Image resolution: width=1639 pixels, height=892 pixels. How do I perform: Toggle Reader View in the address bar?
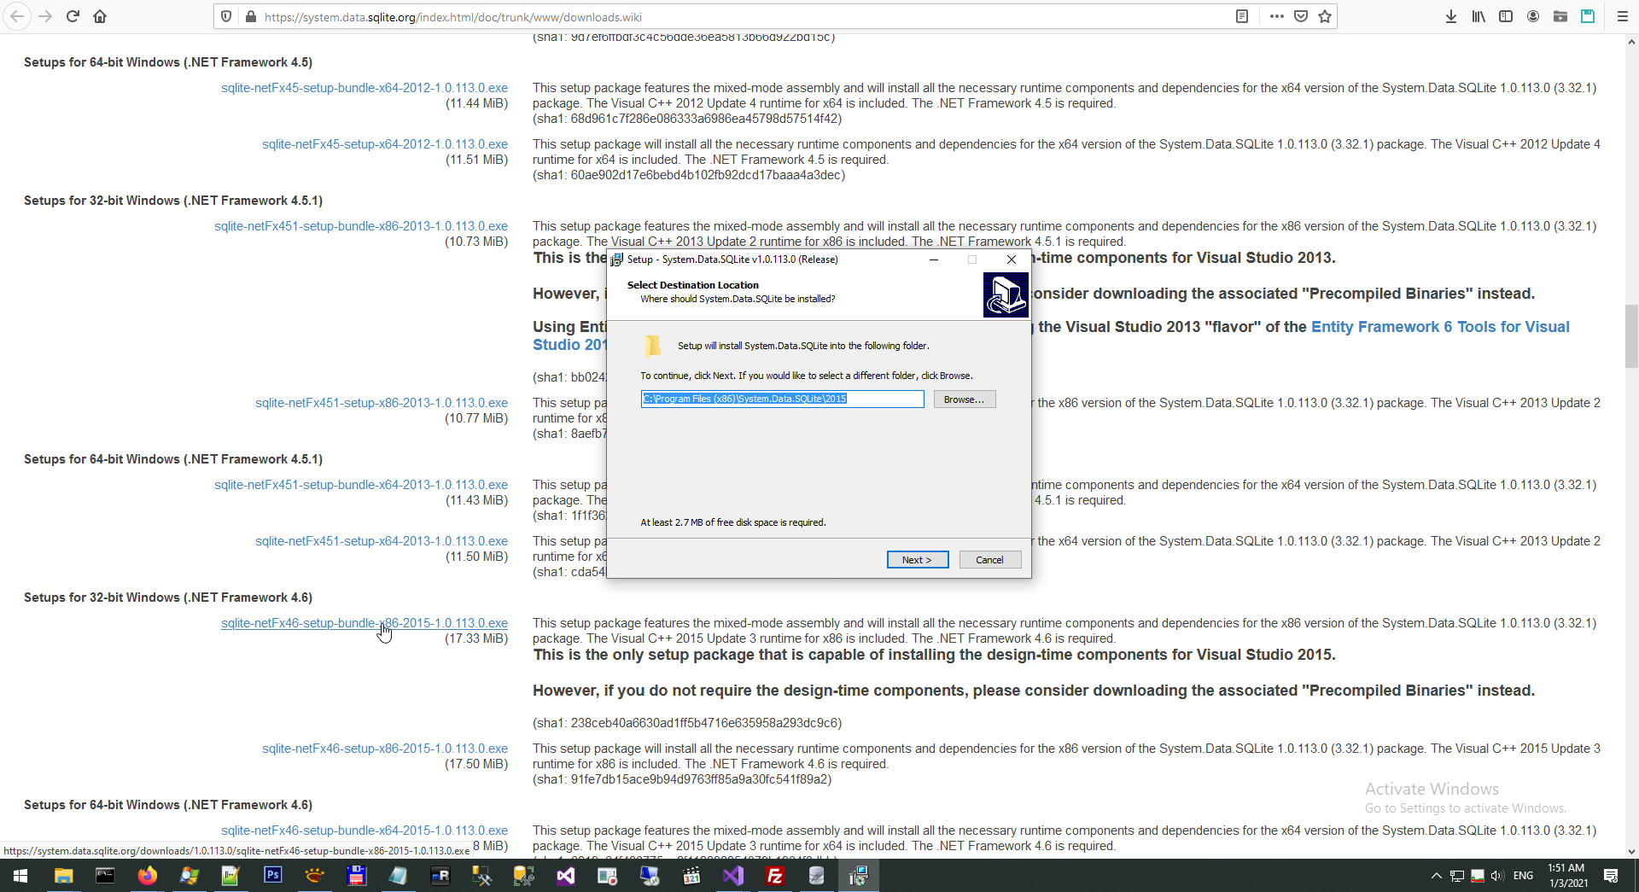[x=1242, y=16]
